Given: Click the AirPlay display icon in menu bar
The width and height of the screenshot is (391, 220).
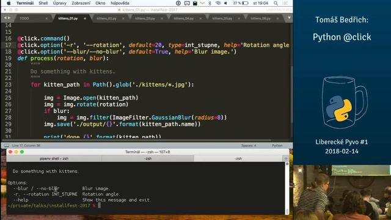Looking at the screenshot, I should click(x=187, y=3).
